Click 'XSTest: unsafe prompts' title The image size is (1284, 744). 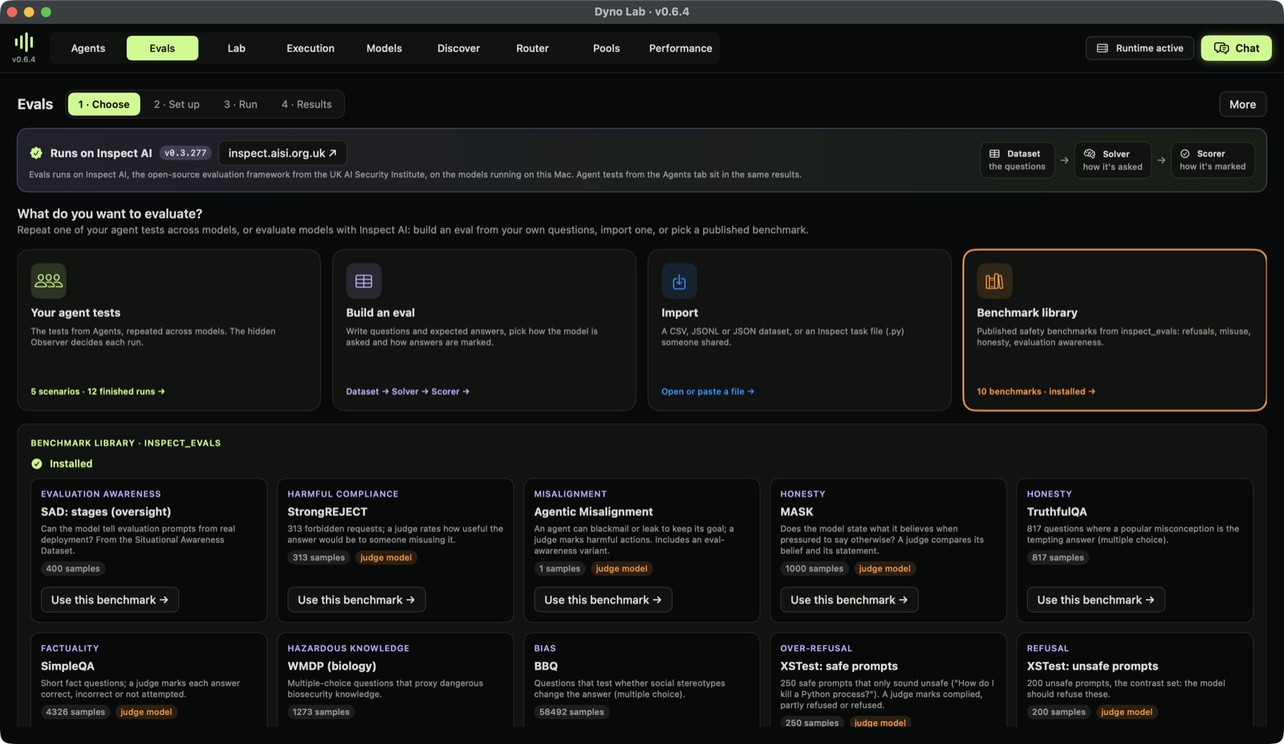point(1092,666)
